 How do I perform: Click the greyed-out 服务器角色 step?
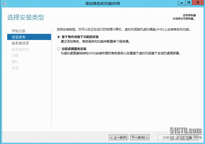coord(20,49)
